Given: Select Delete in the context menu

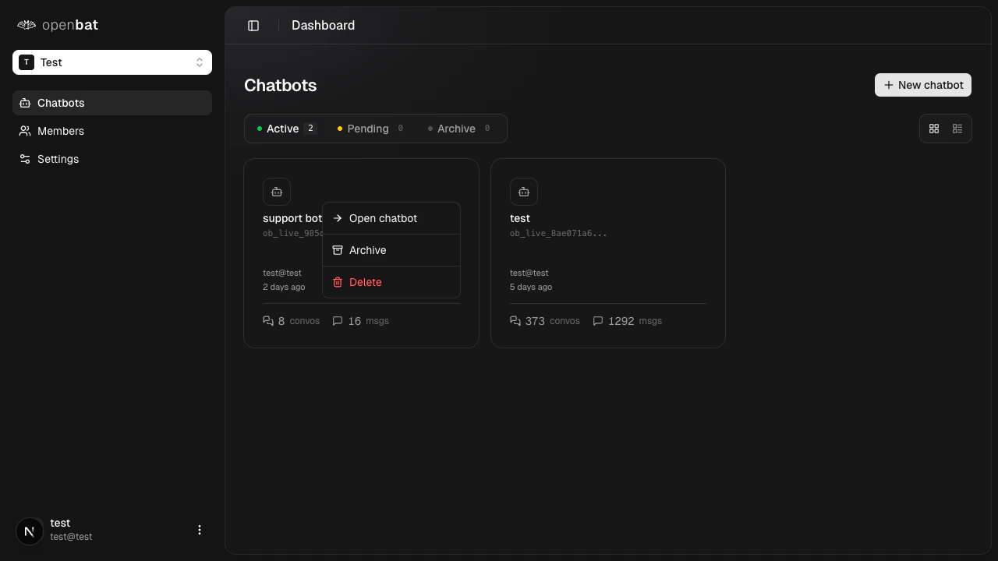Looking at the screenshot, I should 365,282.
